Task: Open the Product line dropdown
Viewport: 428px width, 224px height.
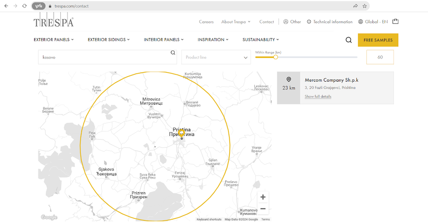Action: click(216, 57)
